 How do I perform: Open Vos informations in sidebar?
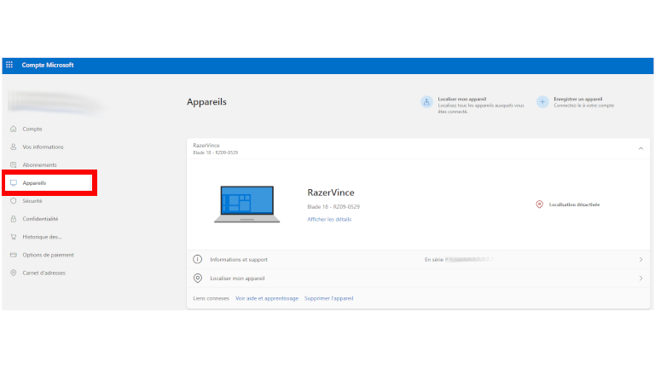[x=43, y=147]
